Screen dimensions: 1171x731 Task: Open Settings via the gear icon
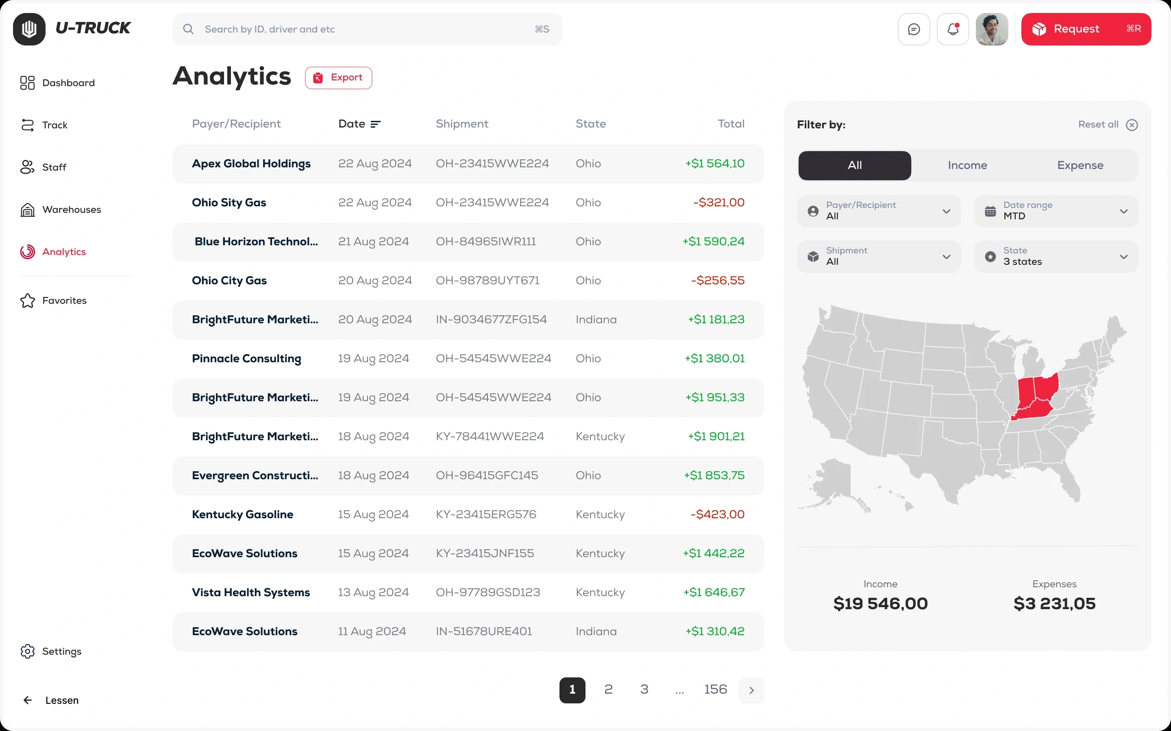tap(28, 651)
